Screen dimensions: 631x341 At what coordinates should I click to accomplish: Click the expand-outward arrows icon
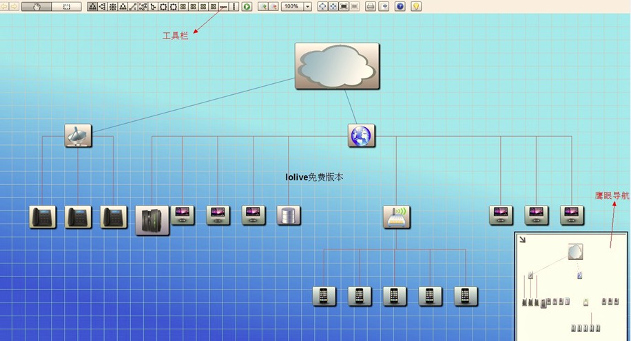333,6
